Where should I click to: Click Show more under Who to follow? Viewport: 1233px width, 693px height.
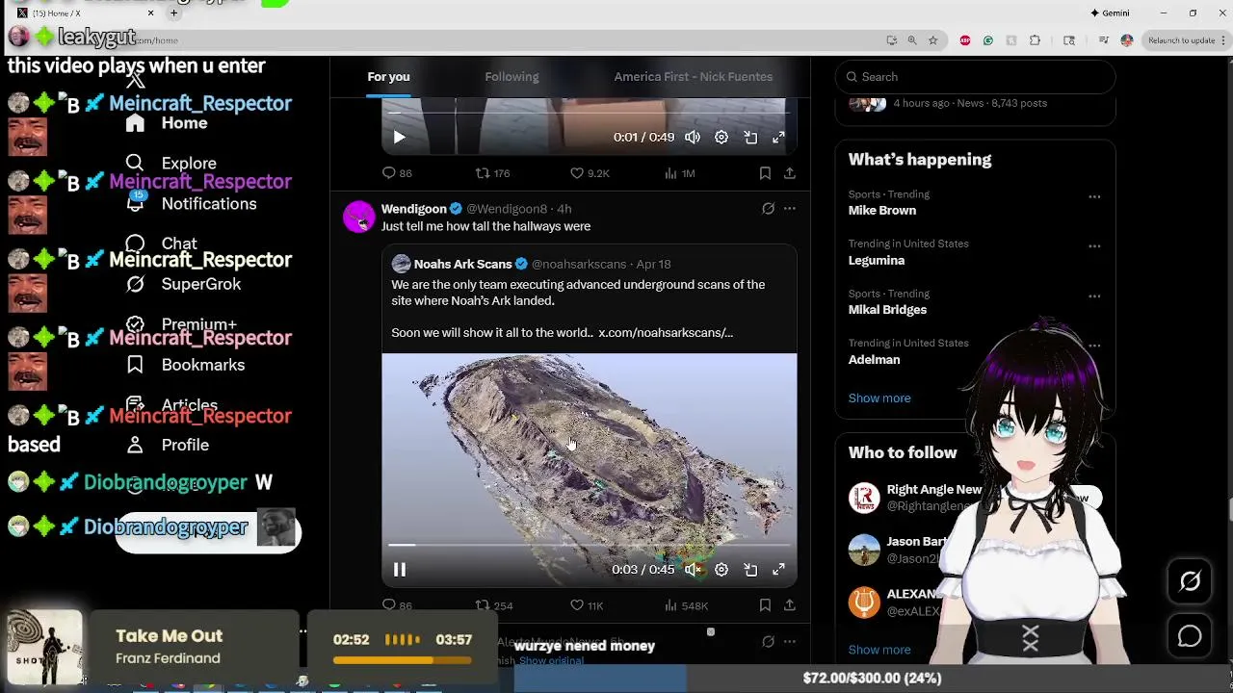(879, 650)
